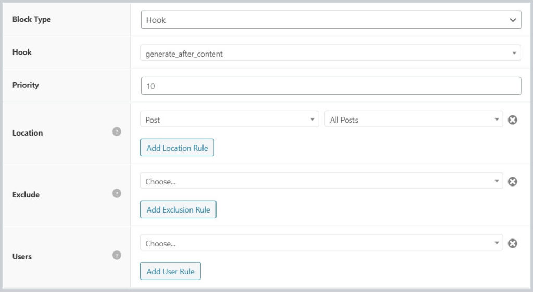Remove the Location rule with X icon
Viewport: 533px width, 292px height.
(x=512, y=120)
